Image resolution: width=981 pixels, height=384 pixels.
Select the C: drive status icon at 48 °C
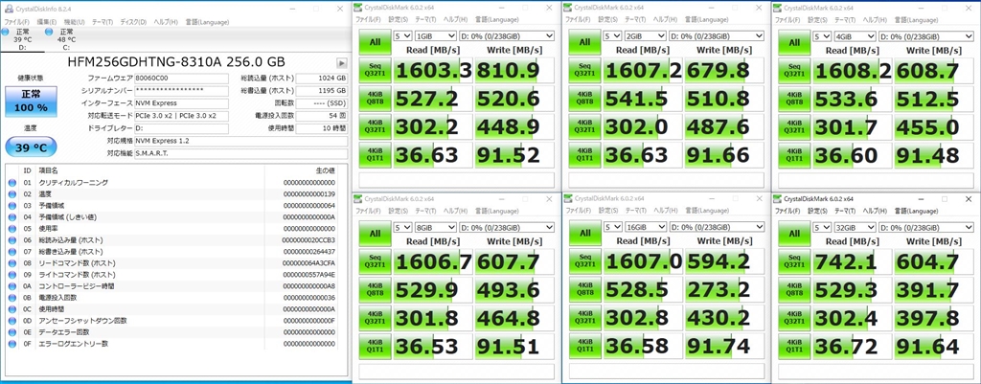pyautogui.click(x=49, y=32)
